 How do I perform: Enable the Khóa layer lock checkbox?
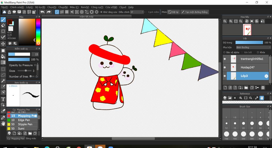(258, 52)
